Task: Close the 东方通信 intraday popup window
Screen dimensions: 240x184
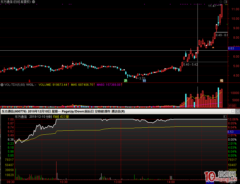Action: click(x=238, y=111)
